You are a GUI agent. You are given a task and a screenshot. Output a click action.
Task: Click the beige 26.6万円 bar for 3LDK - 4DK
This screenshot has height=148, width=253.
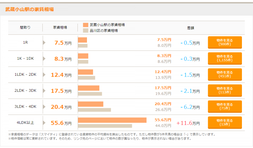pyautogui.click(x=94, y=110)
